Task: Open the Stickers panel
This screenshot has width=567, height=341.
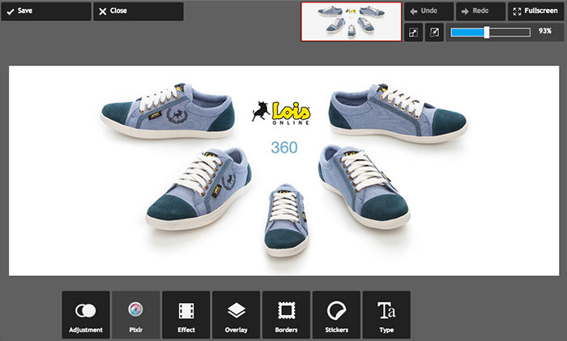Action: (336, 314)
